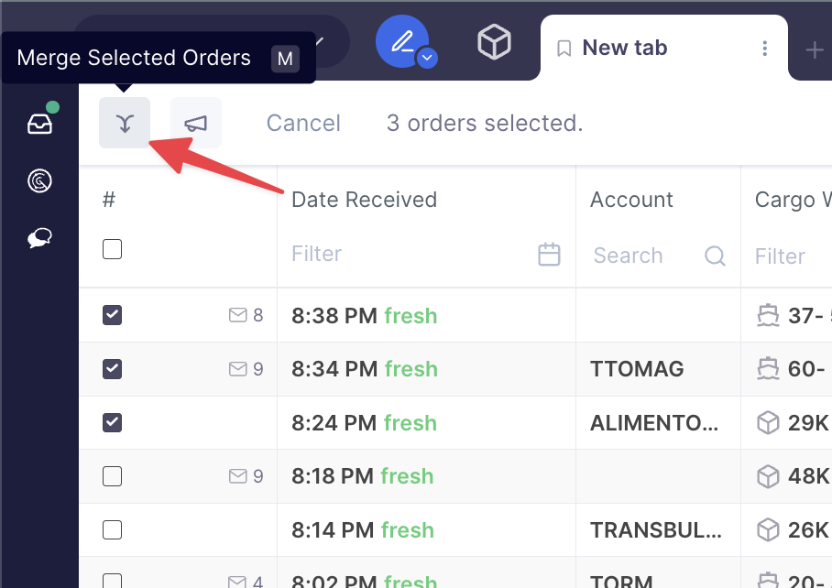Viewport: 832px width, 588px height.
Task: Click the spiral icon in sidebar
Action: [39, 181]
